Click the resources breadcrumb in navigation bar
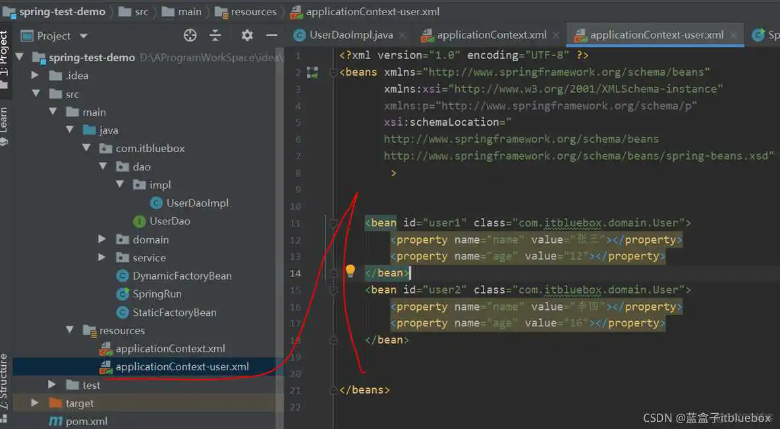Screen dimensions: 780x429 tap(253, 12)
